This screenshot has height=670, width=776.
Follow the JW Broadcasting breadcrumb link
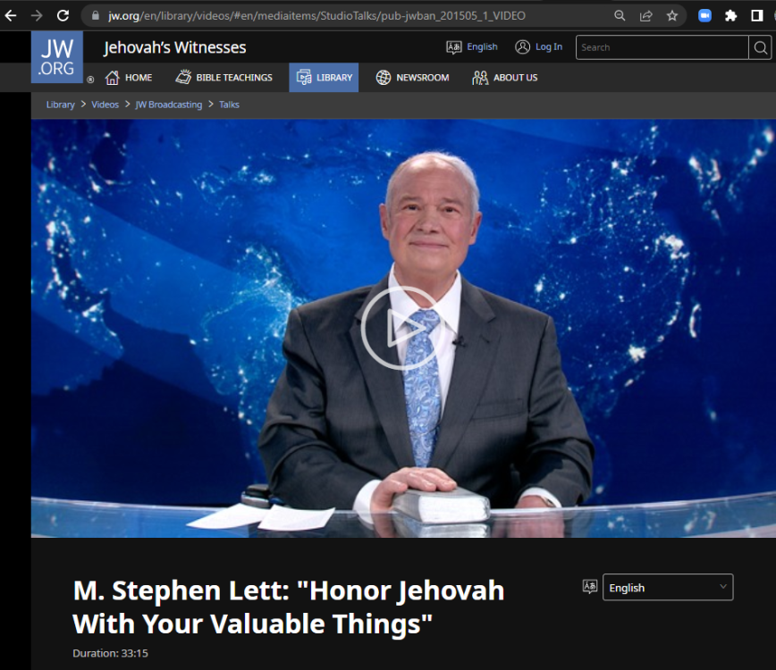point(168,105)
